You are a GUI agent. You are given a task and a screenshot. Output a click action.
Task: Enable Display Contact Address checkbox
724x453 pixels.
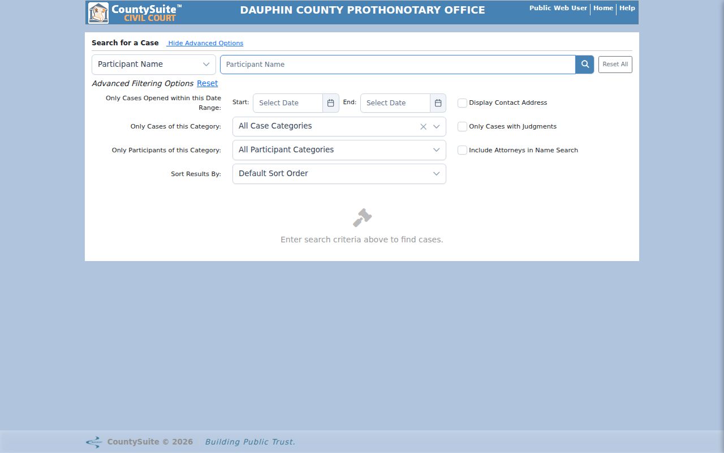coord(462,103)
